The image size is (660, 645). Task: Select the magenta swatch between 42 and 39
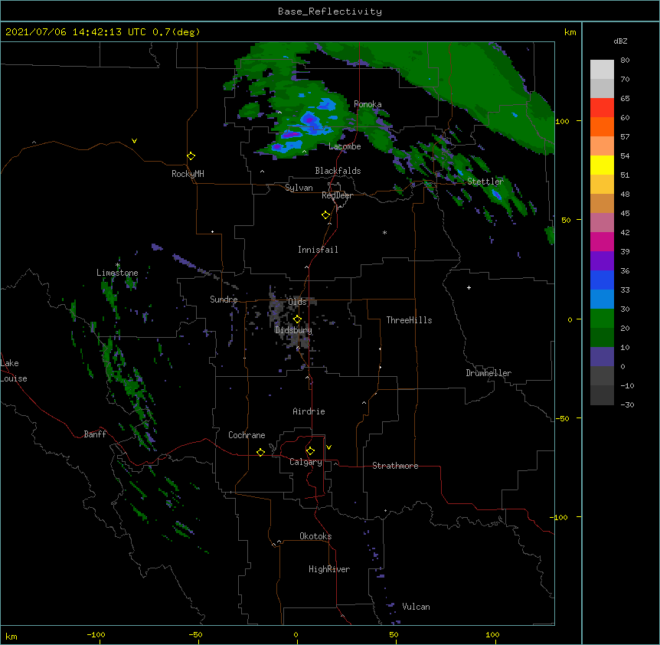pos(602,241)
